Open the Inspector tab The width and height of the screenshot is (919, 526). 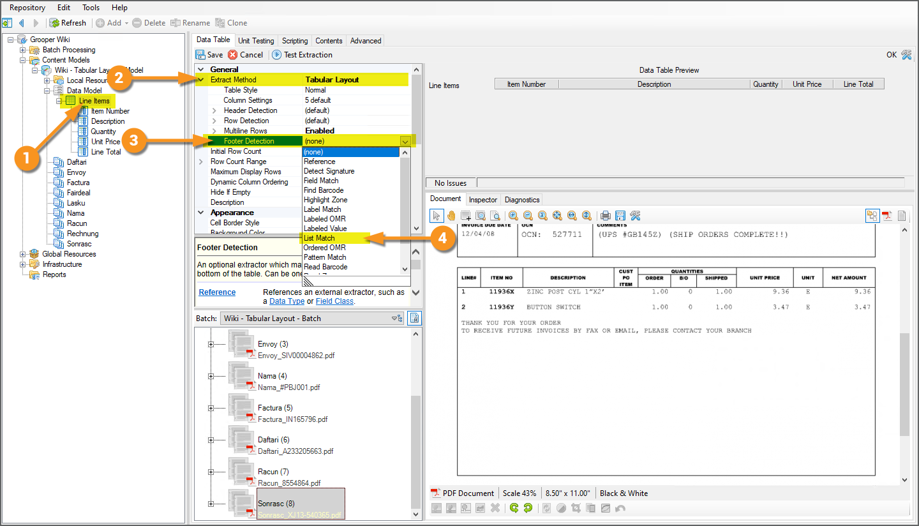pyautogui.click(x=482, y=200)
